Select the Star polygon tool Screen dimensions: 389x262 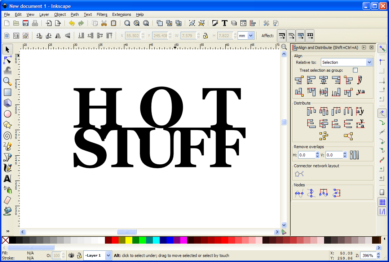pos(8,125)
